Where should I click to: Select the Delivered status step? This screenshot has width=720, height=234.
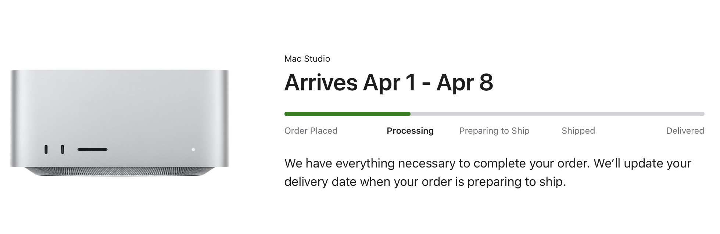point(685,131)
